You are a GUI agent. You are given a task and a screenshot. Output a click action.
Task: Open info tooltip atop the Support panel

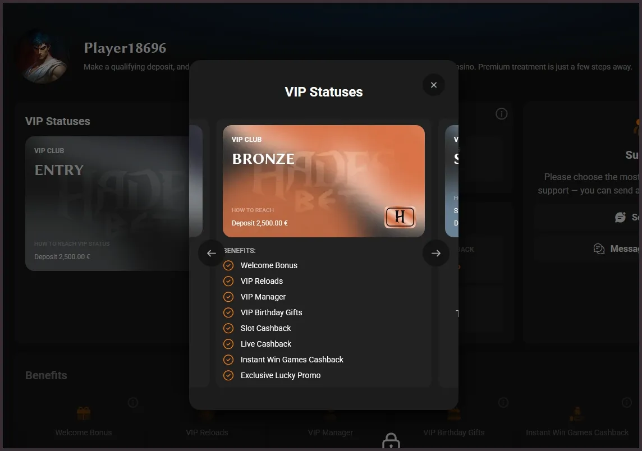pyautogui.click(x=502, y=113)
